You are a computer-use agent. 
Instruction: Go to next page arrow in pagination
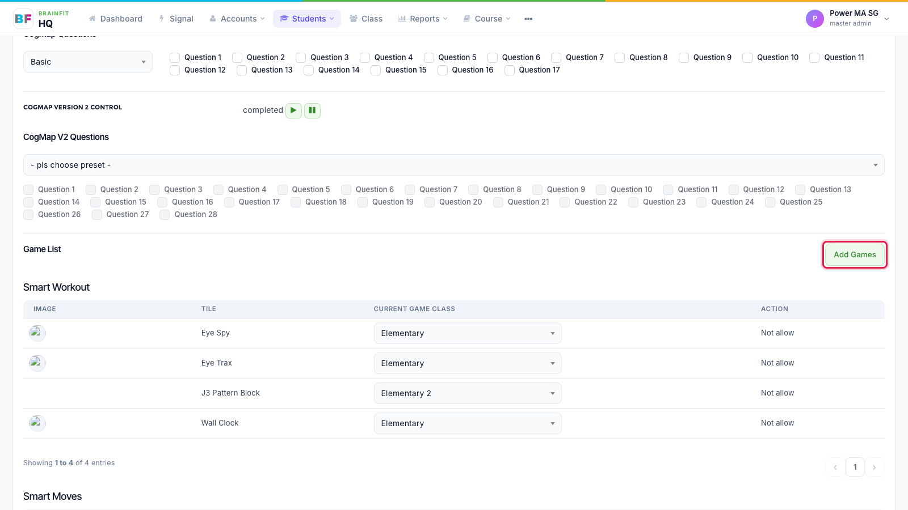click(875, 467)
